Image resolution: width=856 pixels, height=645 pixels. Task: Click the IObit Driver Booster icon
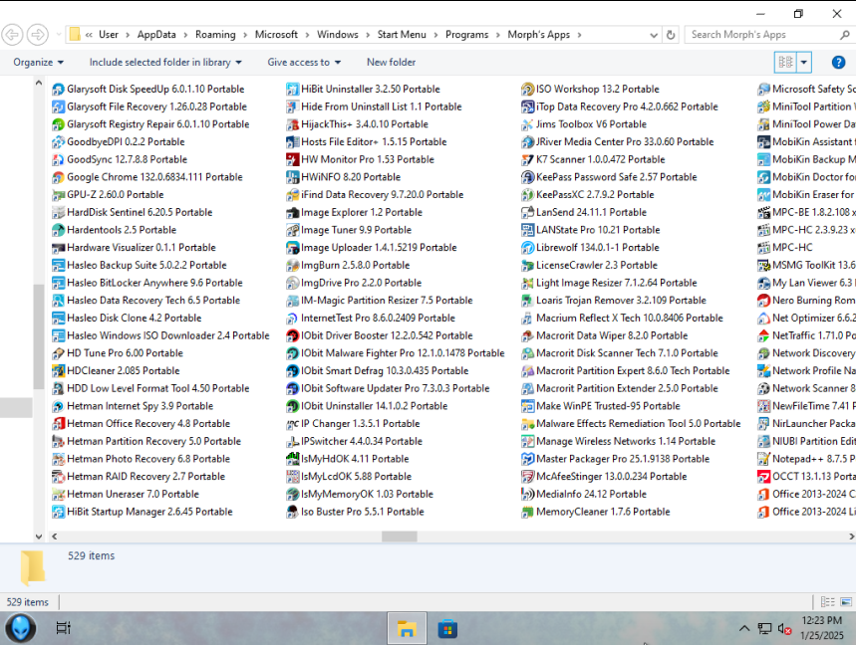[293, 335]
